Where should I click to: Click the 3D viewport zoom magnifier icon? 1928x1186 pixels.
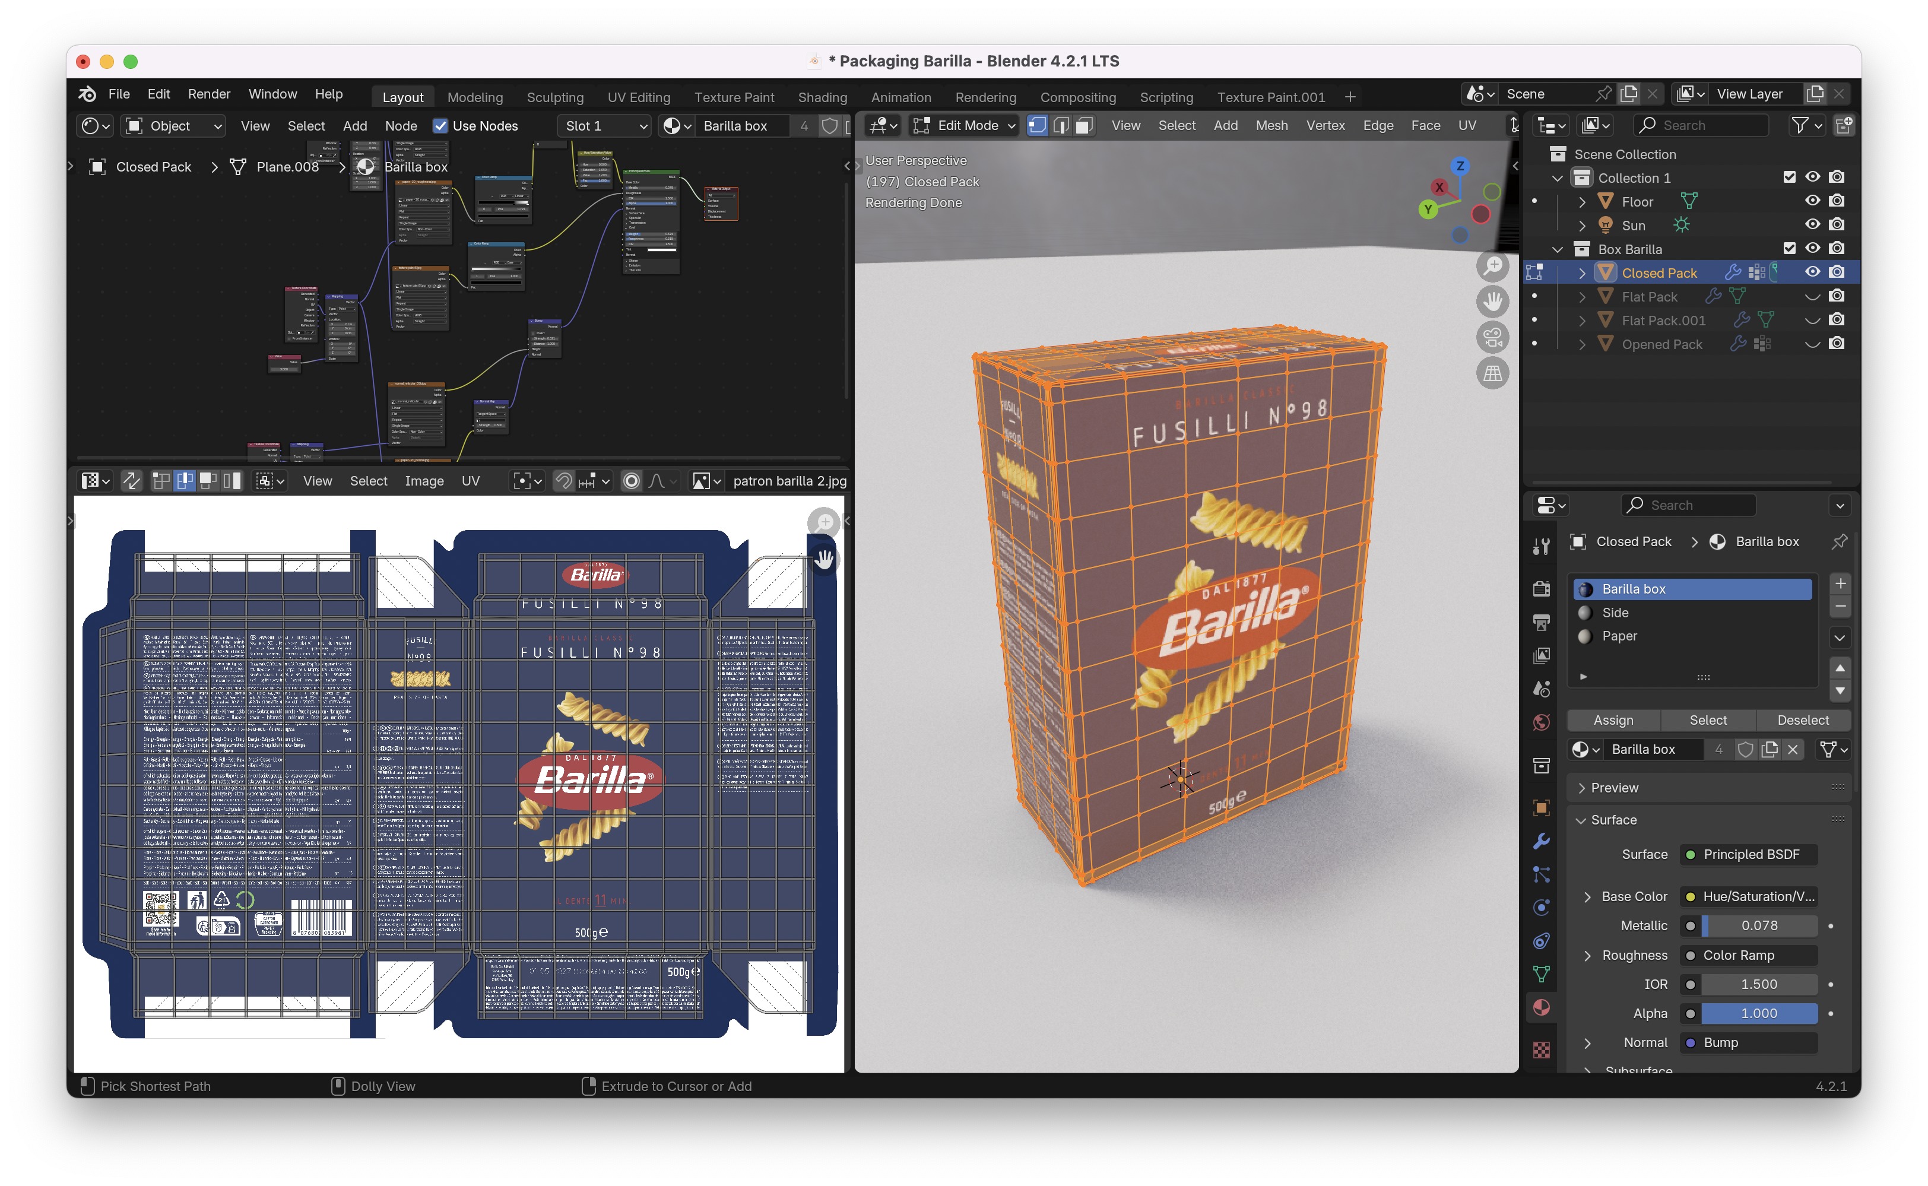click(x=1492, y=266)
